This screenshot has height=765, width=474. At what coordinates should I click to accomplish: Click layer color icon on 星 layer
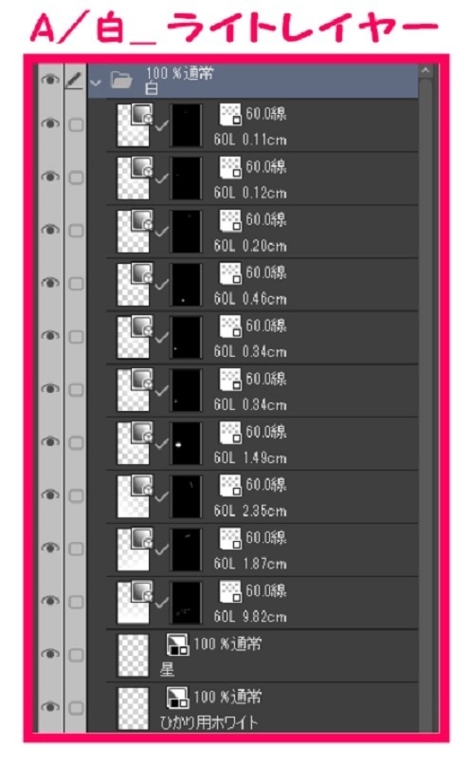(177, 644)
